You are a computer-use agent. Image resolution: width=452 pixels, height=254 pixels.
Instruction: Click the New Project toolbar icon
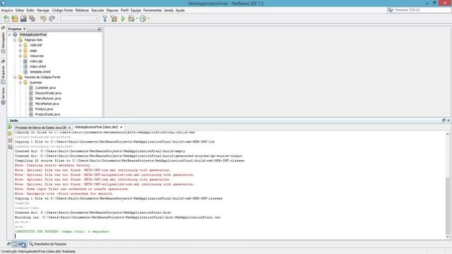[15, 19]
